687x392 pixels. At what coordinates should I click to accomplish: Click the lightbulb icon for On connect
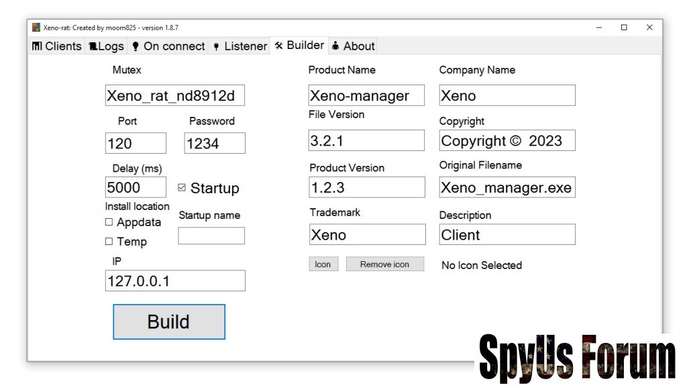point(136,46)
